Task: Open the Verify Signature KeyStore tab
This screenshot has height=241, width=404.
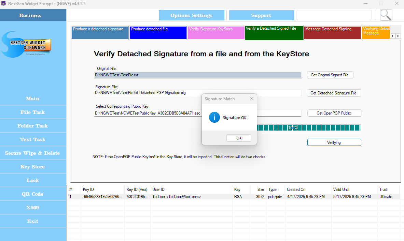Action: click(x=216, y=33)
